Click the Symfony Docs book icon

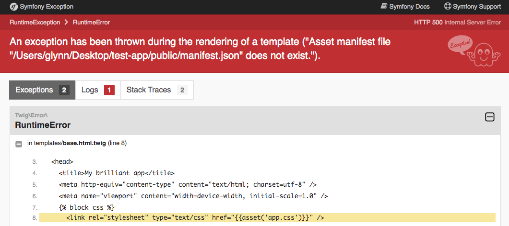pos(384,7)
